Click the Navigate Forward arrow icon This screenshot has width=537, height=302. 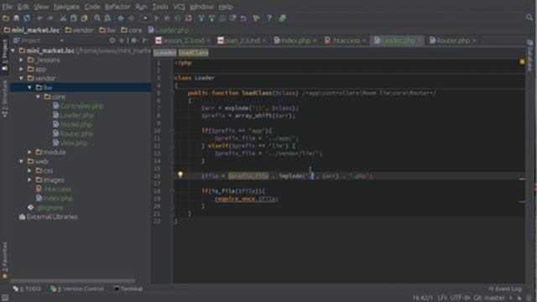tap(131, 18)
